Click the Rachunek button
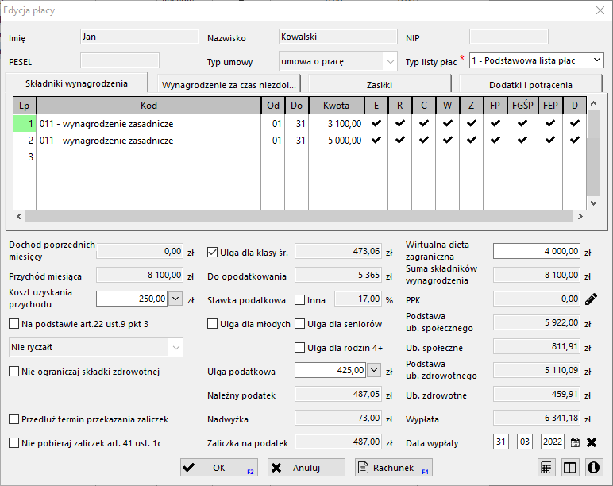The height and width of the screenshot is (486, 613). 393,468
